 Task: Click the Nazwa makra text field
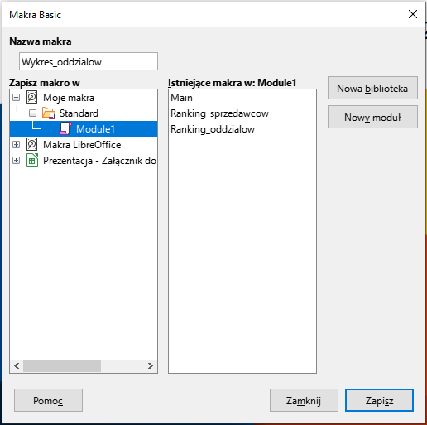point(89,61)
